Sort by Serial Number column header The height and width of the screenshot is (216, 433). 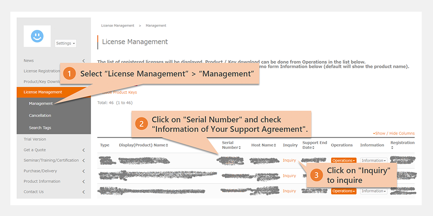point(231,145)
